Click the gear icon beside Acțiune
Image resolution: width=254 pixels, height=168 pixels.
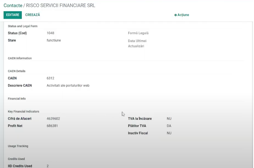[x=175, y=15]
